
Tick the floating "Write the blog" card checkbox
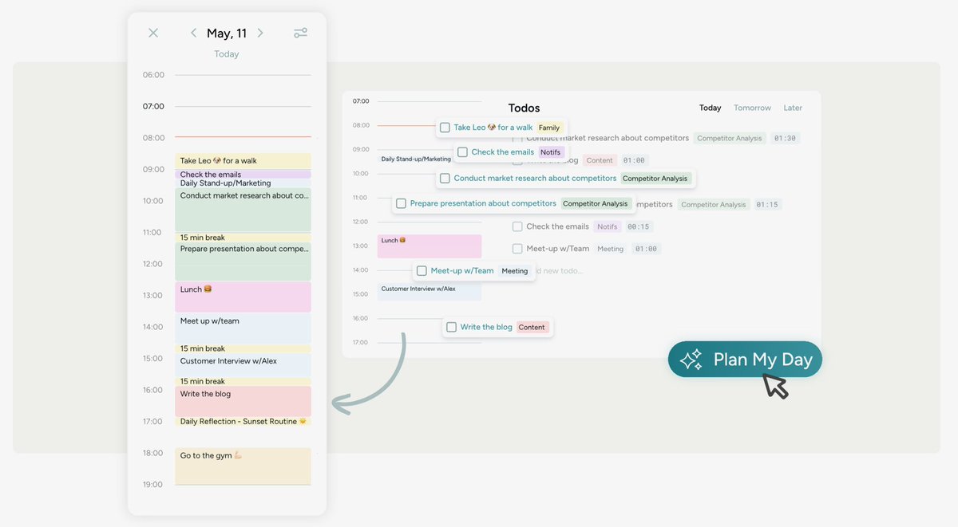[x=451, y=327]
